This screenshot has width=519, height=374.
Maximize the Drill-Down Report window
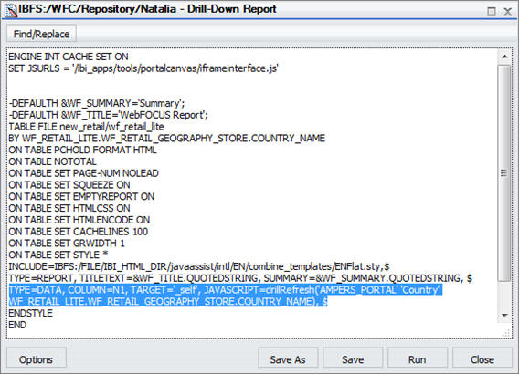pyautogui.click(x=492, y=12)
